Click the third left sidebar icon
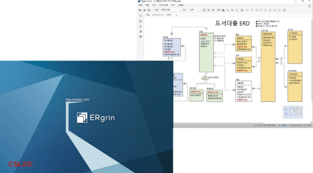 (x=141, y=32)
